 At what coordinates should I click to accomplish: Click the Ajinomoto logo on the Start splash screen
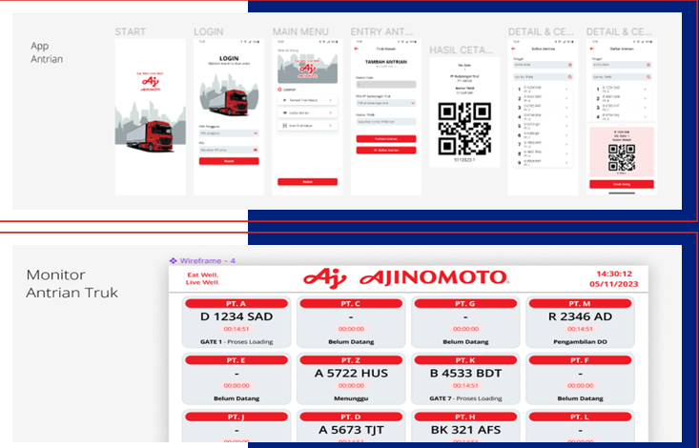[x=151, y=83]
